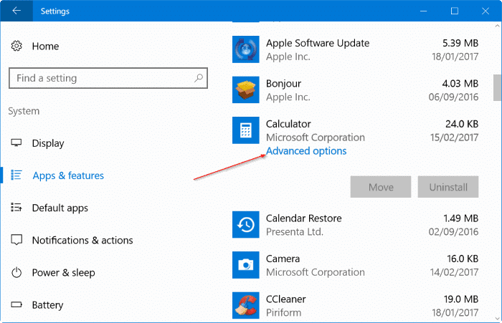Open Battery settings
The width and height of the screenshot is (502, 323).
[47, 305]
